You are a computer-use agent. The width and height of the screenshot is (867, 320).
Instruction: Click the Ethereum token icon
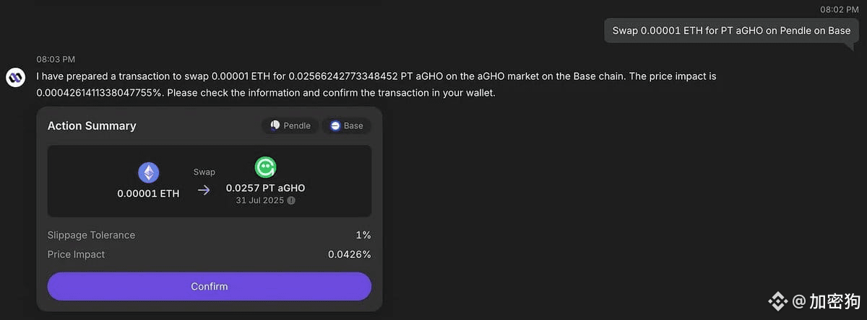coord(149,172)
